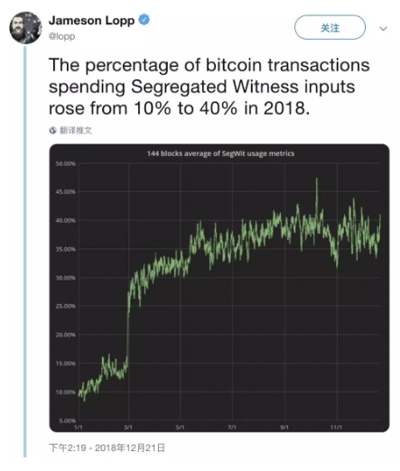
Task: Click the tallest spike on the green line
Action: 317,180
